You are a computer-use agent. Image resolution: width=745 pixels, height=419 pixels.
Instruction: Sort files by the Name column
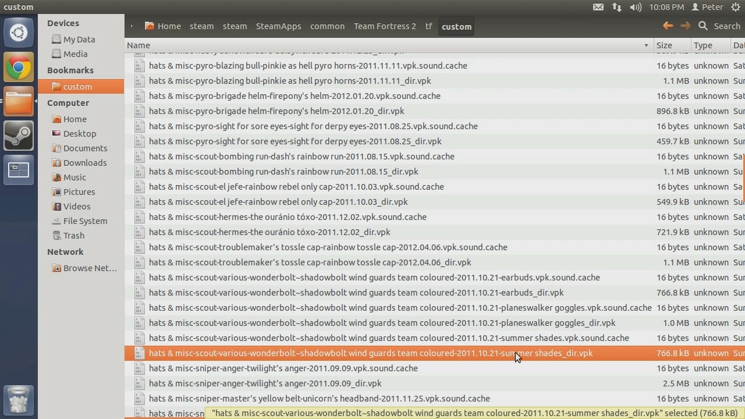(389, 45)
